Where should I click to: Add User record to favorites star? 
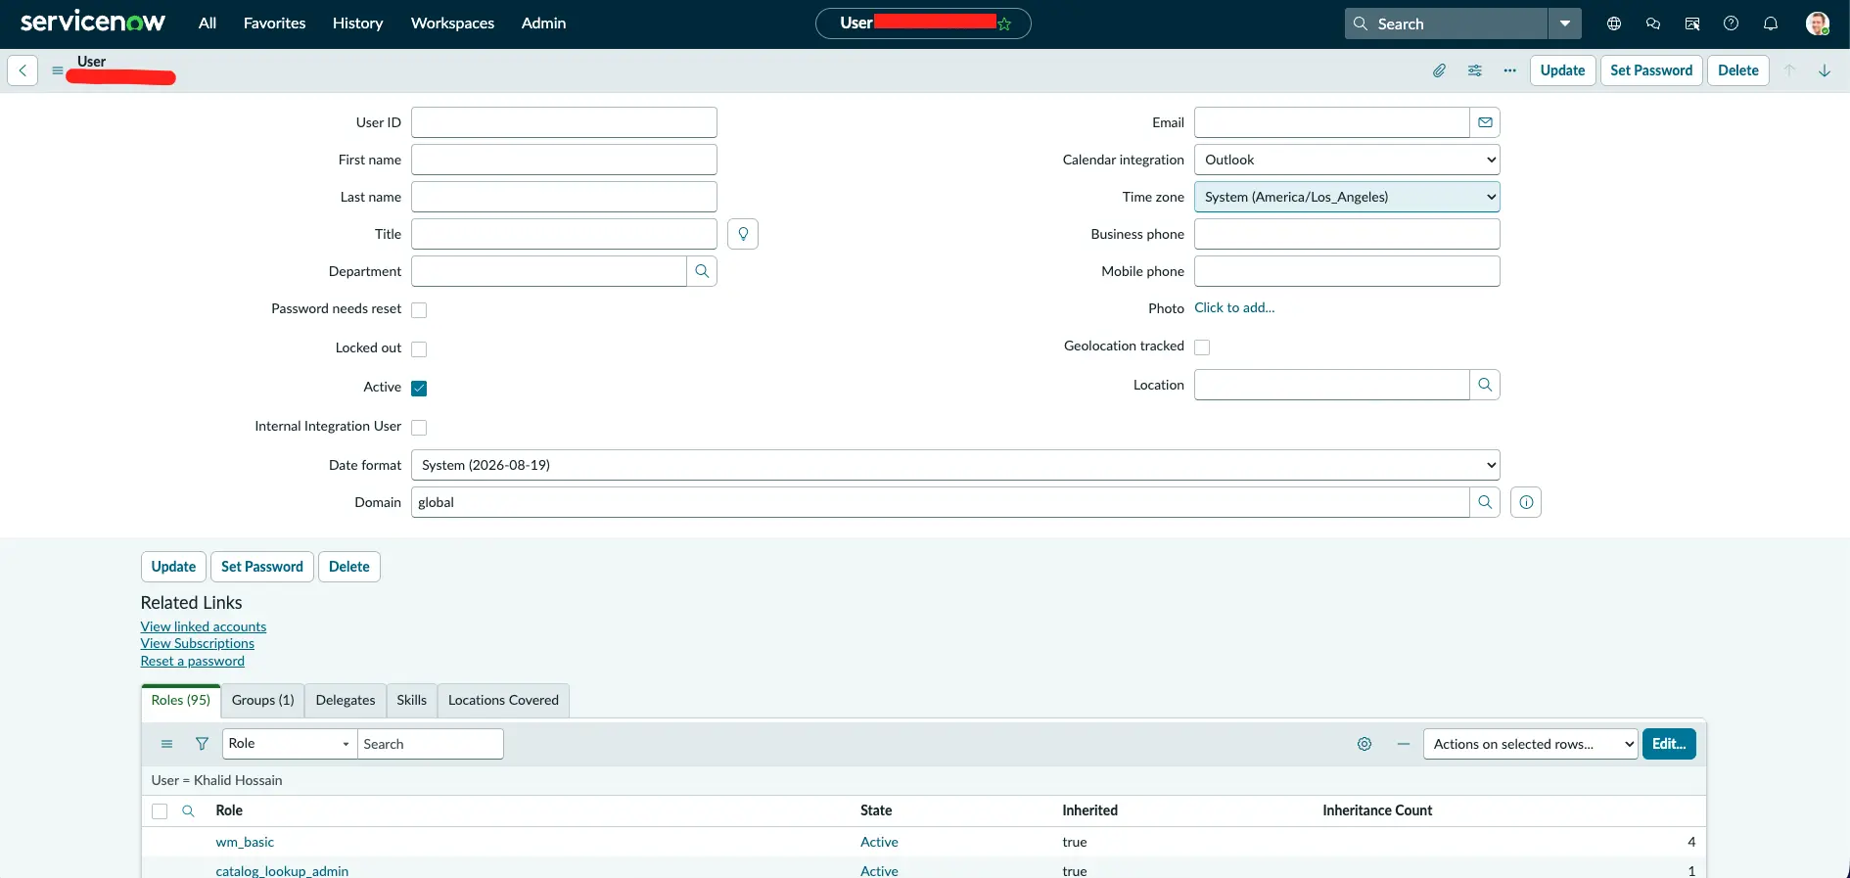tap(1004, 23)
